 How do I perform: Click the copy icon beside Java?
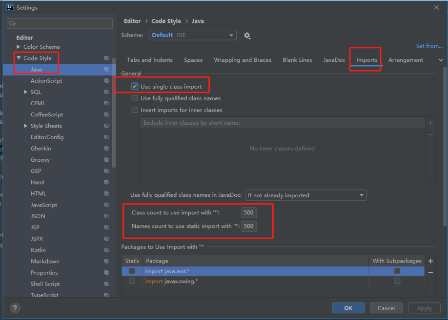(106, 69)
